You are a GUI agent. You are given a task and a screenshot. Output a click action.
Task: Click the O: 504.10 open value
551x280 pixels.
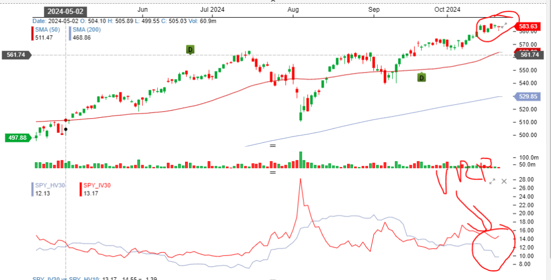click(x=93, y=21)
